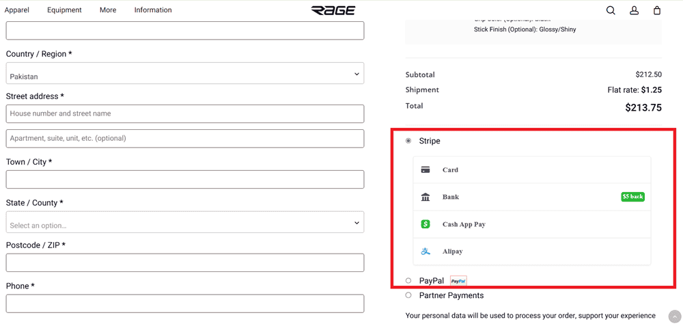The image size is (683, 324).
Task: Open the shopping bag cart icon
Action: point(657,10)
